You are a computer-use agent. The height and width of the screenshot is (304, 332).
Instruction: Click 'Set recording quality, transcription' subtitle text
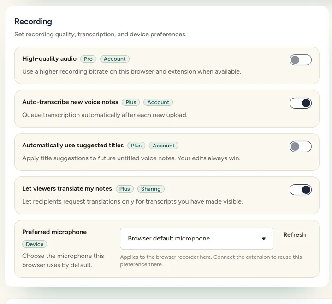point(101,34)
